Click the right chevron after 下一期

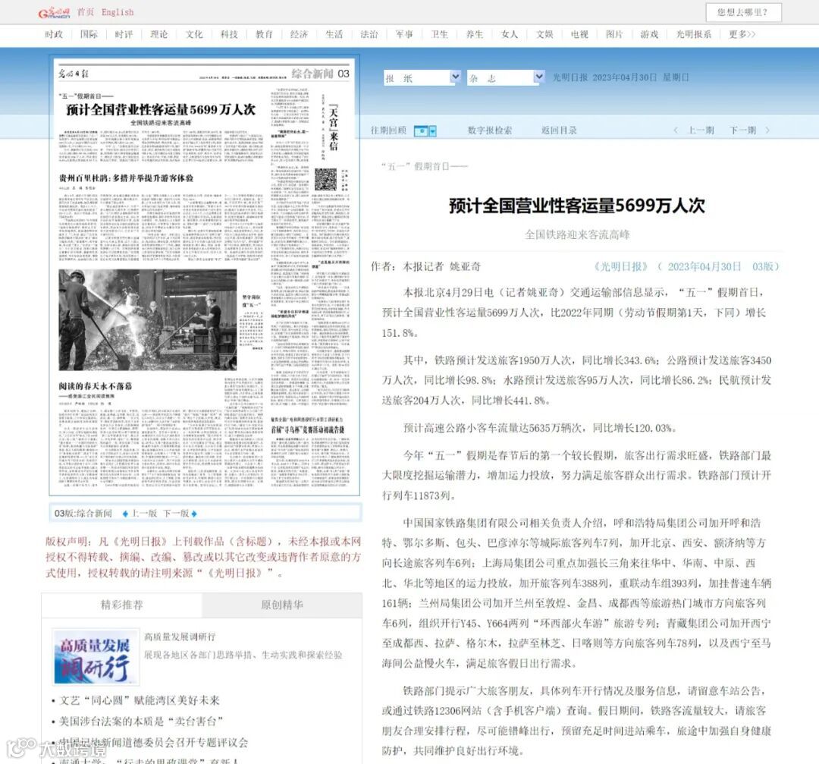(767, 130)
